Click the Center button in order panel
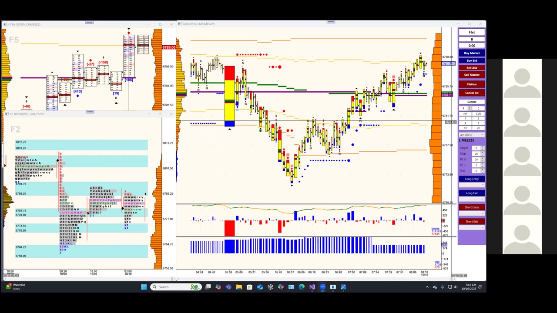This screenshot has height=313, width=557. [472, 102]
